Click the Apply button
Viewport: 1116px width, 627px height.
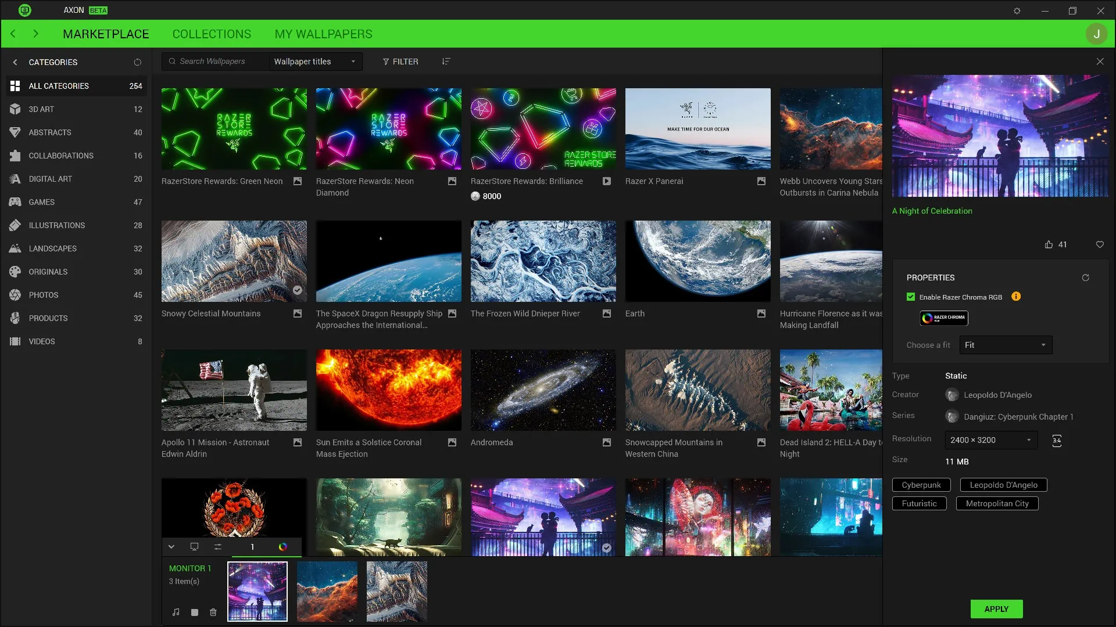coord(996,609)
